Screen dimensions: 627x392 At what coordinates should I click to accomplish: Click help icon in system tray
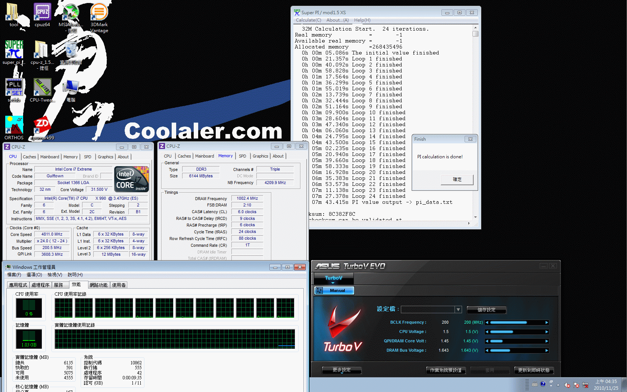543,384
